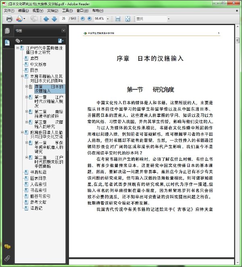Click the new bookmark icon
Image resolution: width=242 pixels, height=267 pixels.
(x=60, y=41)
